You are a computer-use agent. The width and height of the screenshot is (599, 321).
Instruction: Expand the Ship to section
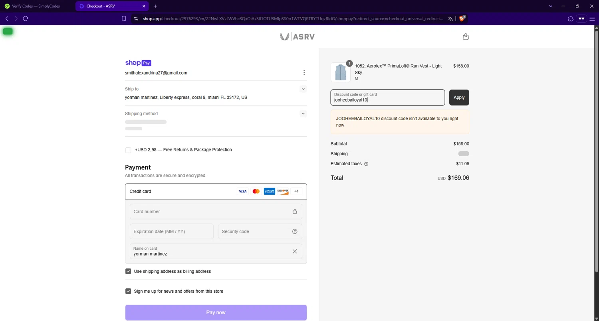[x=303, y=89]
